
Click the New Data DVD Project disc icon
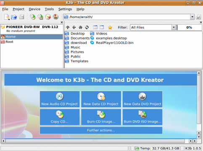142,96
